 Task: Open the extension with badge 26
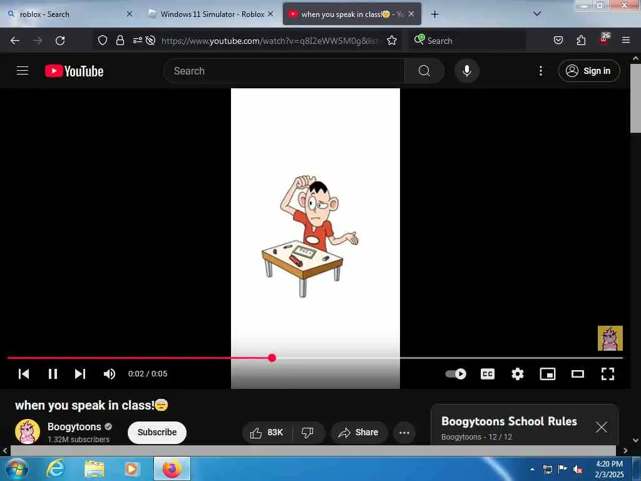point(604,39)
